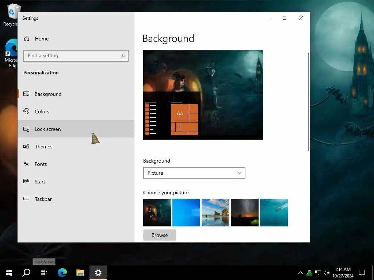This screenshot has width=374, height=280.
Task: Click the Browse button
Action: click(160, 235)
